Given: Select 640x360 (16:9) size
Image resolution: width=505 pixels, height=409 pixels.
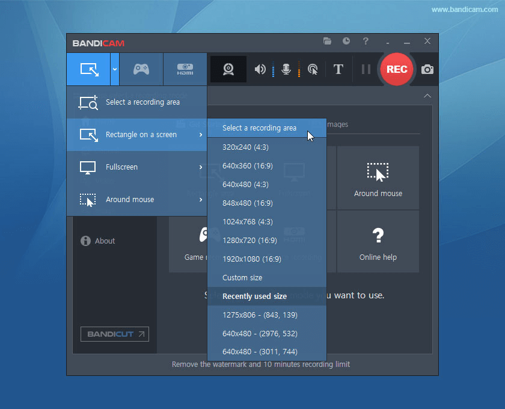Looking at the screenshot, I should (267, 166).
